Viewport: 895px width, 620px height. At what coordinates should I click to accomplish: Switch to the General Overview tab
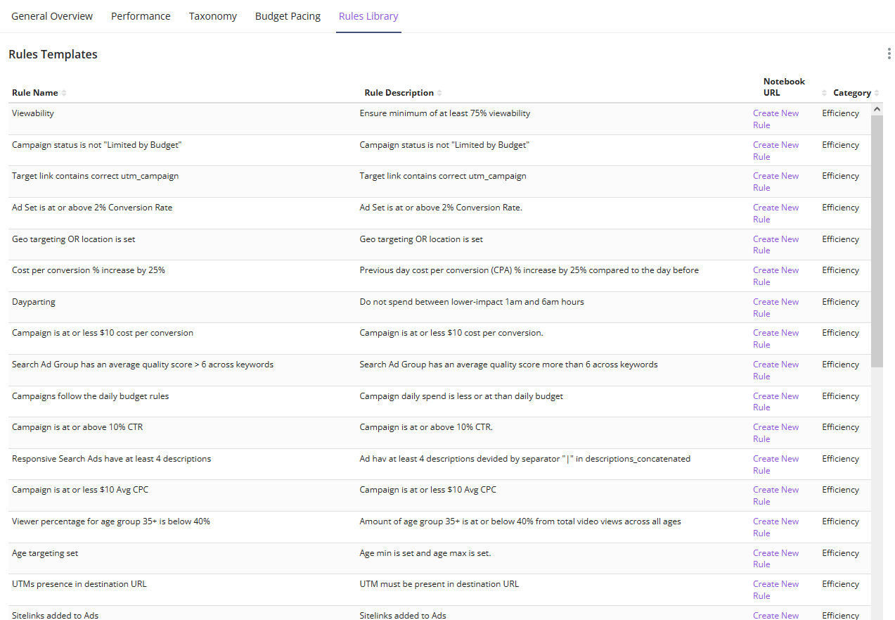[x=52, y=16]
